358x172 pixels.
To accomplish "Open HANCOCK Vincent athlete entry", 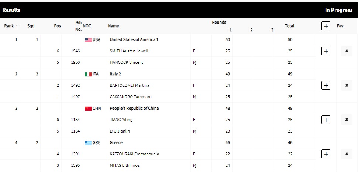I will [126, 63].
